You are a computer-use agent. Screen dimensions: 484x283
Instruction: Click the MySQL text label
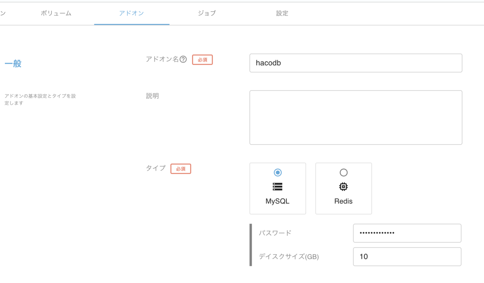(277, 201)
